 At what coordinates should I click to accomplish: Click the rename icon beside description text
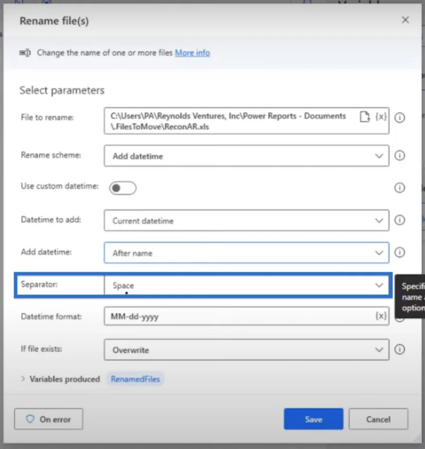pyautogui.click(x=25, y=53)
